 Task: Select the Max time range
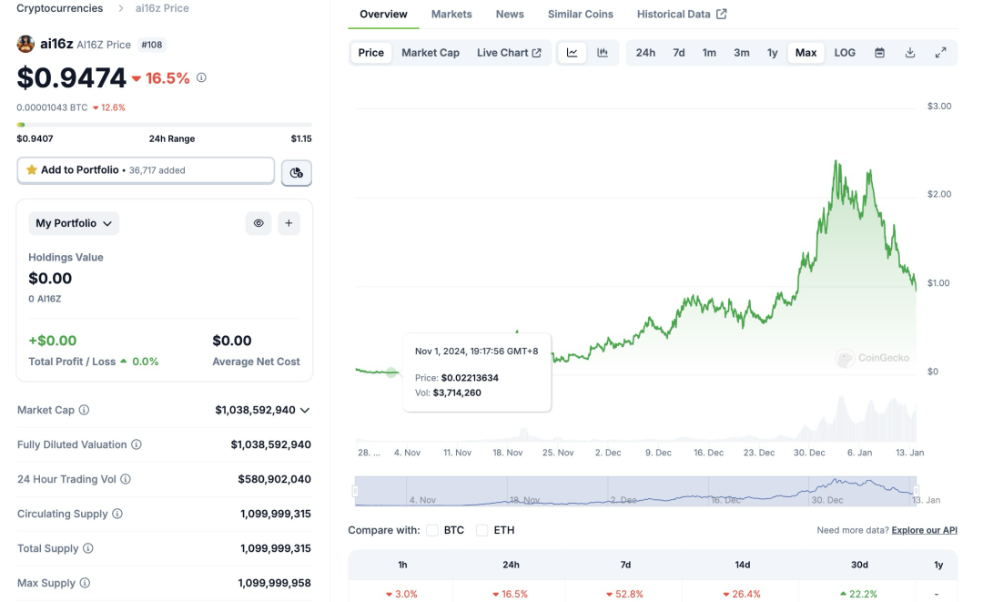click(806, 53)
